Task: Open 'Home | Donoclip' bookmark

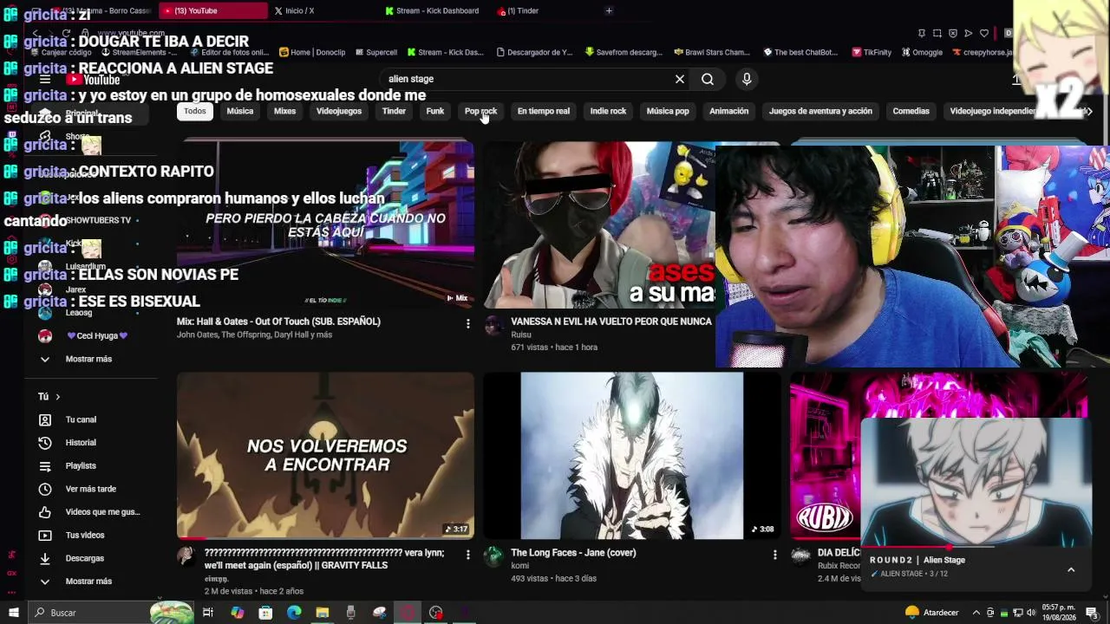Action: coord(311,52)
